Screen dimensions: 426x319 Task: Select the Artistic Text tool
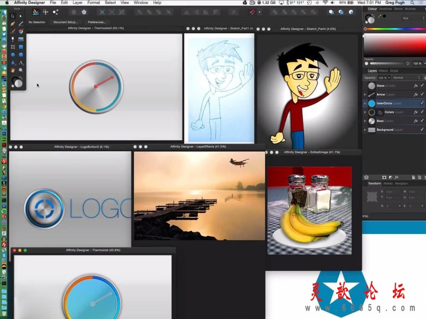[20, 63]
